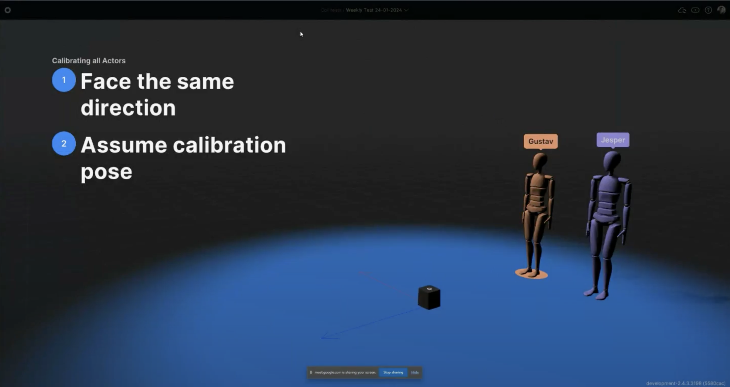Select the purple Jesper mannequin figure
730x387 pixels.
(x=608, y=226)
